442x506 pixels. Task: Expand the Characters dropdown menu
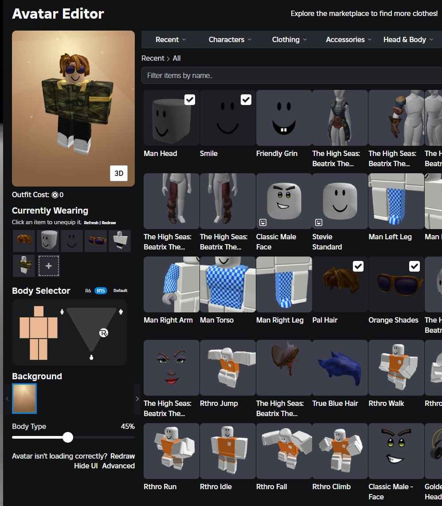pyautogui.click(x=230, y=40)
